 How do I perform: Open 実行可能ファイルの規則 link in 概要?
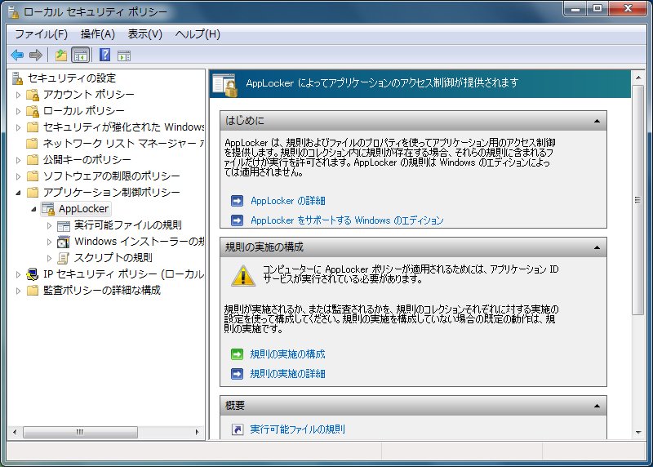tap(297, 429)
